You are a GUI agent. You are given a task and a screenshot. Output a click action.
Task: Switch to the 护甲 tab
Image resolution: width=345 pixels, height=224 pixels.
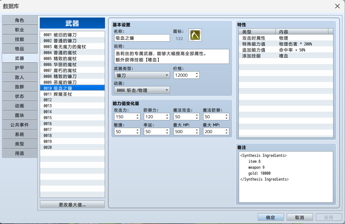tap(20, 68)
